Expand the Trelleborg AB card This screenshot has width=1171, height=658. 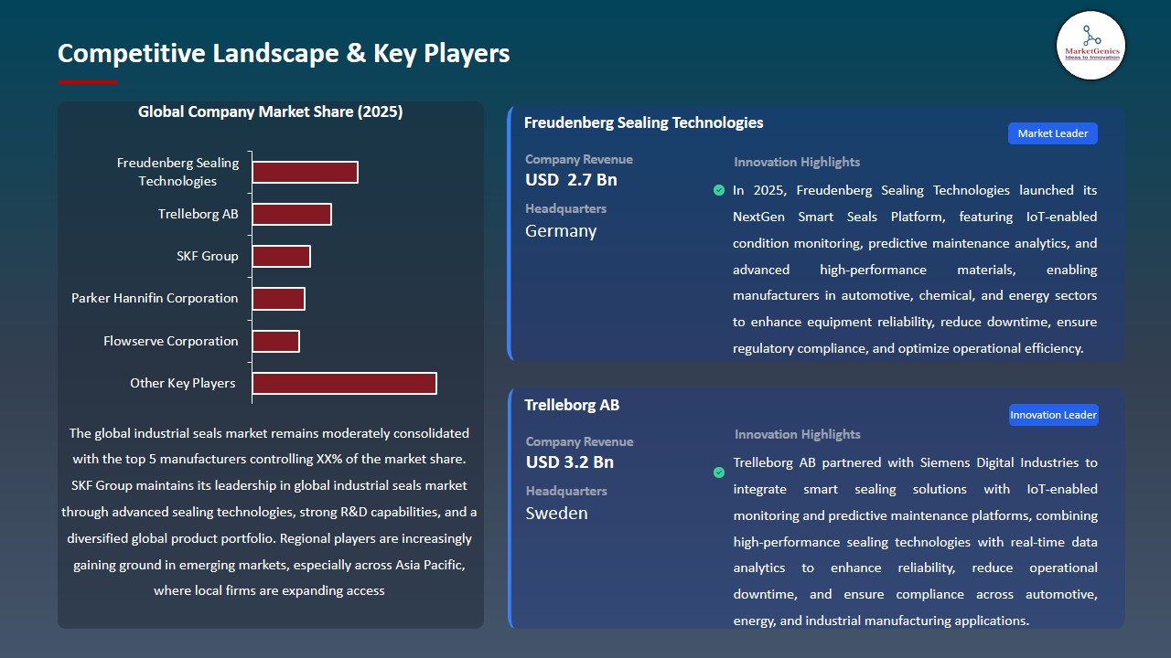tap(572, 404)
